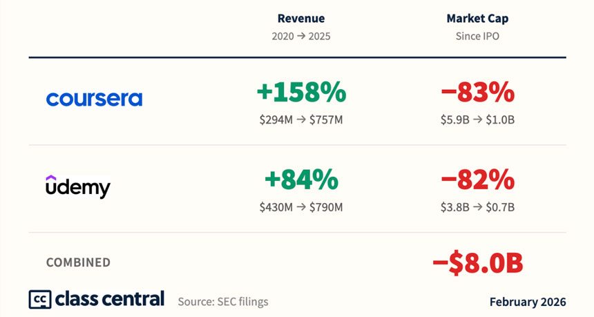Click the Coursera logo
Viewport: 594px width, 317px height.
pos(94,99)
